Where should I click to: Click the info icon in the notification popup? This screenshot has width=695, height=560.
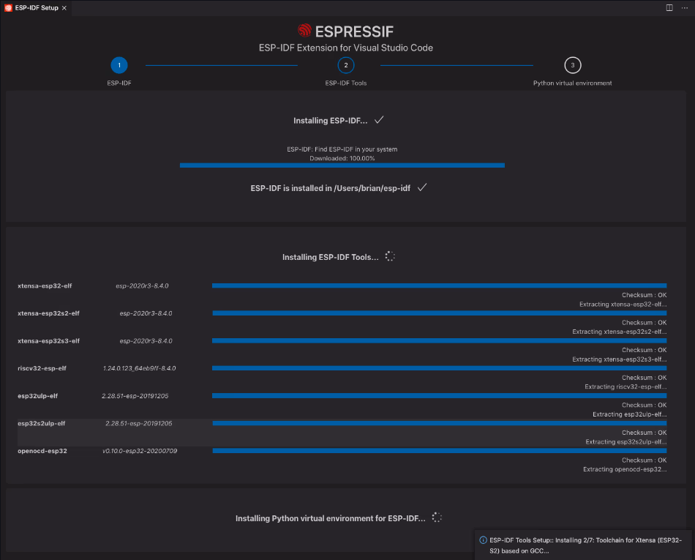point(483,540)
